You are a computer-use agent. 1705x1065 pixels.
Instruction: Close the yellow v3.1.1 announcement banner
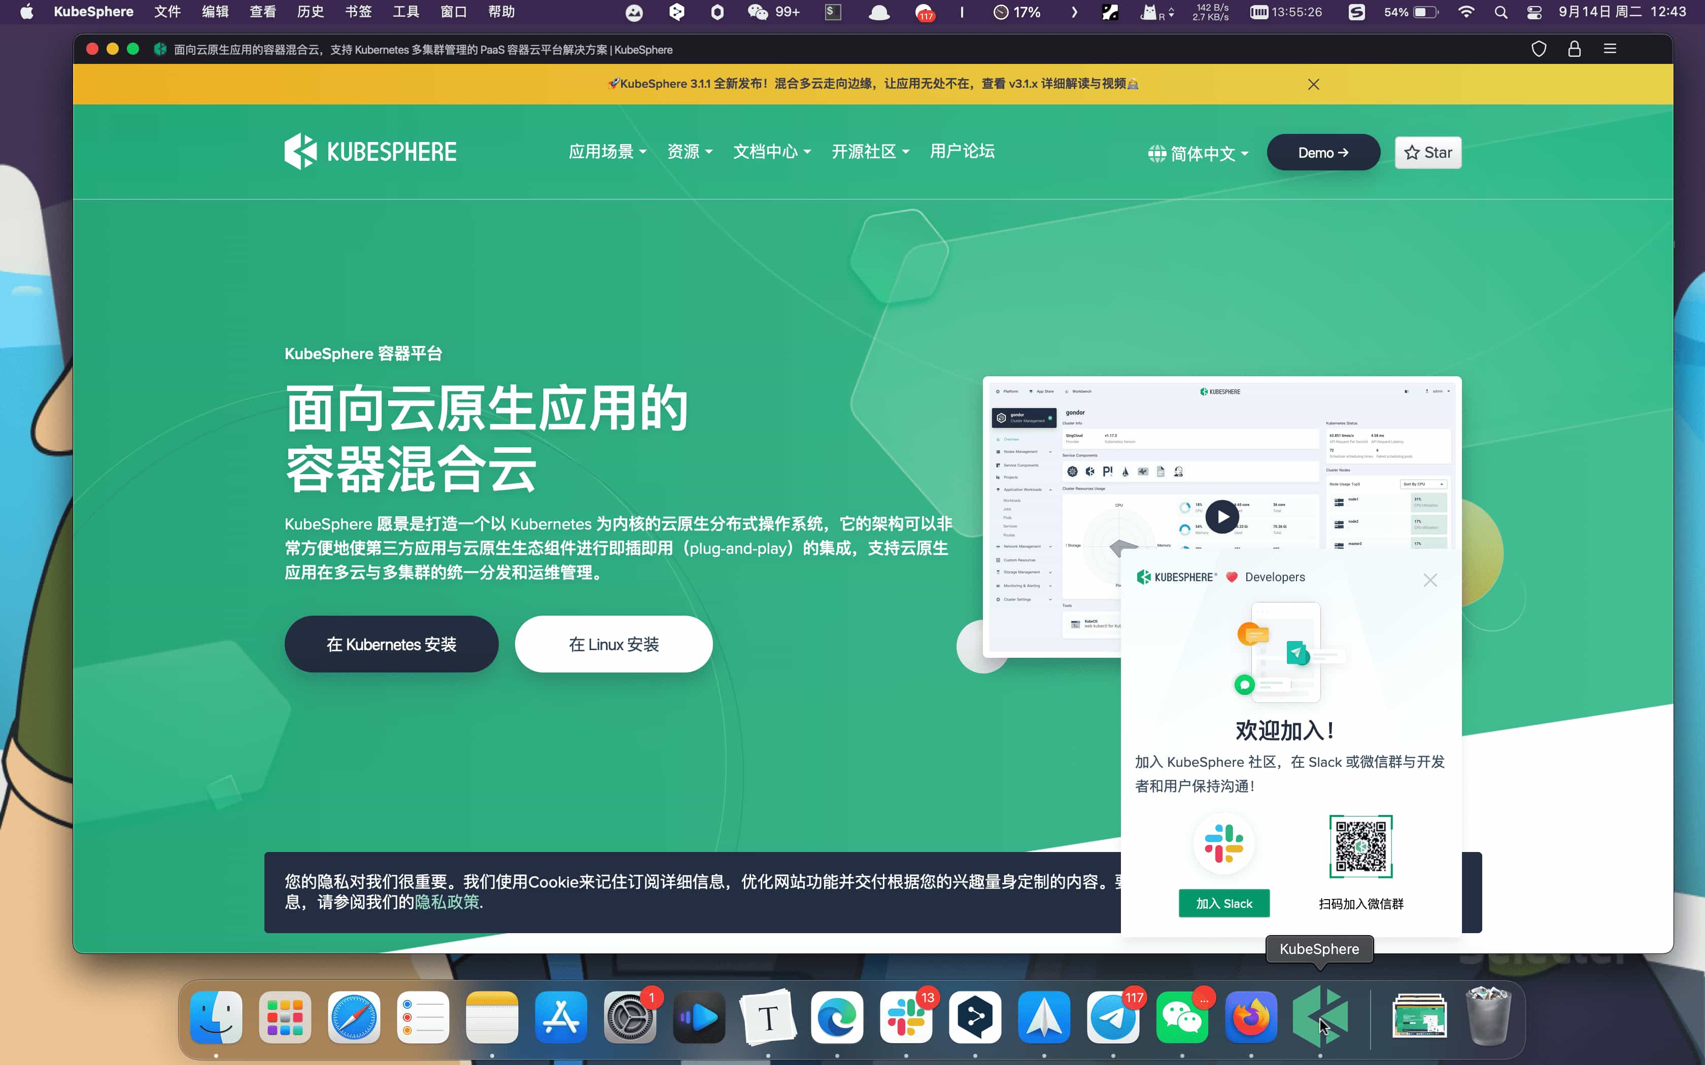click(x=1313, y=85)
